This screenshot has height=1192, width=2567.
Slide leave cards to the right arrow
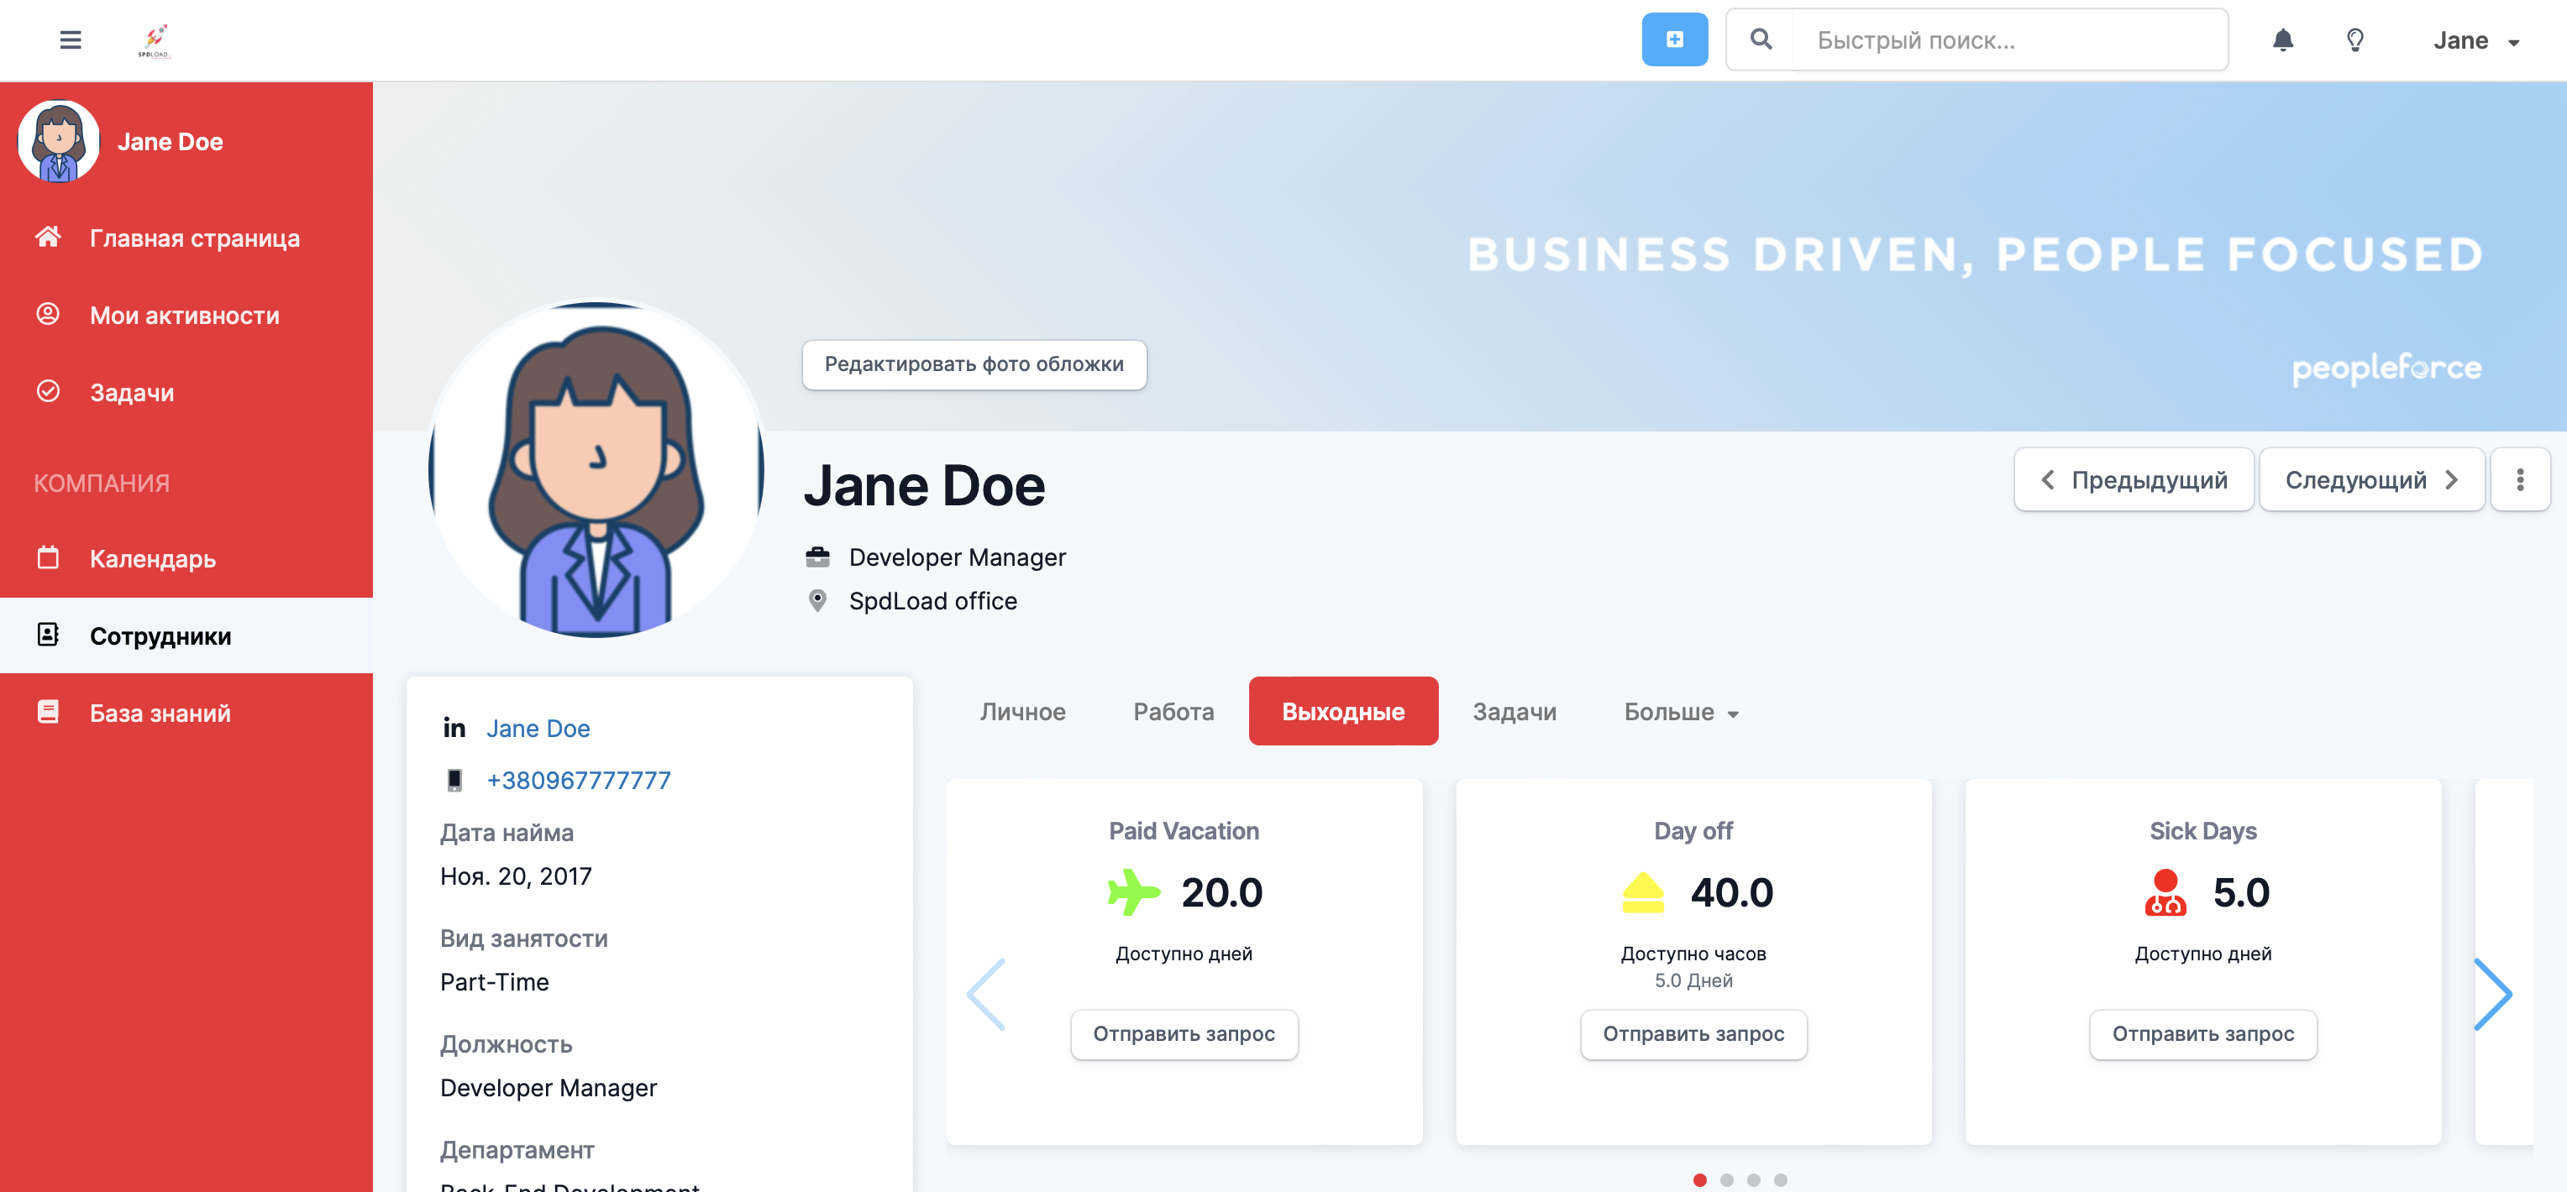tap(2492, 994)
